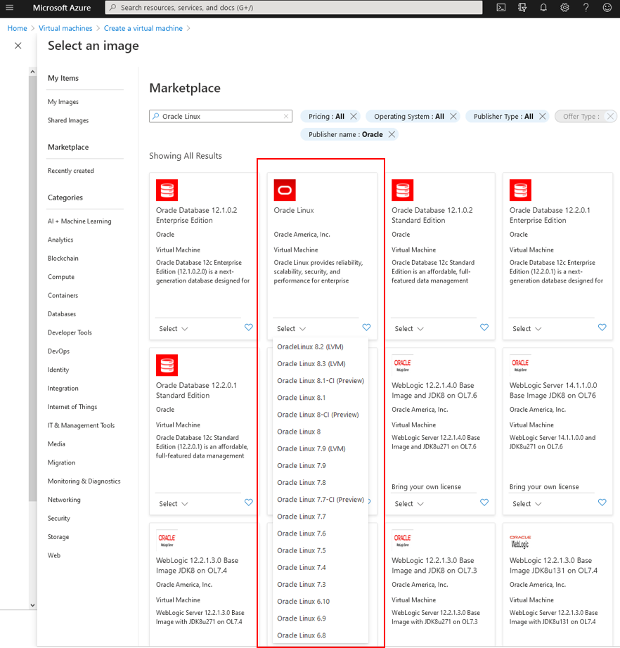
Task: Filter by IT & Management Tools category
Action: [81, 425]
